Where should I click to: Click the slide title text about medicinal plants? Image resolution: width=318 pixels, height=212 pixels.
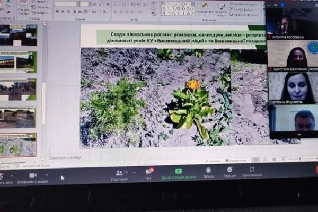click(180, 37)
